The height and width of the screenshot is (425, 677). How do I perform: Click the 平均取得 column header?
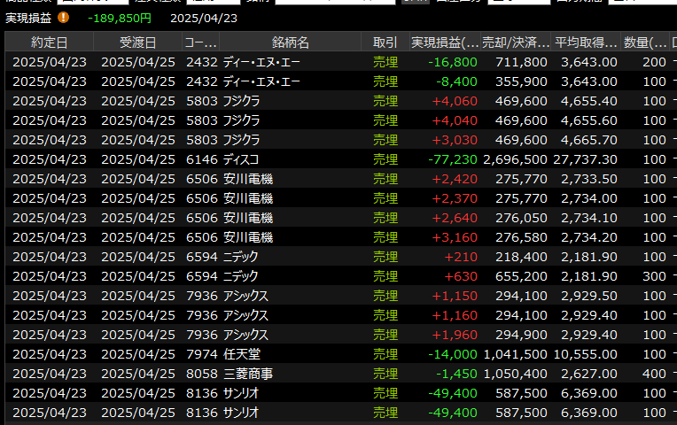586,42
